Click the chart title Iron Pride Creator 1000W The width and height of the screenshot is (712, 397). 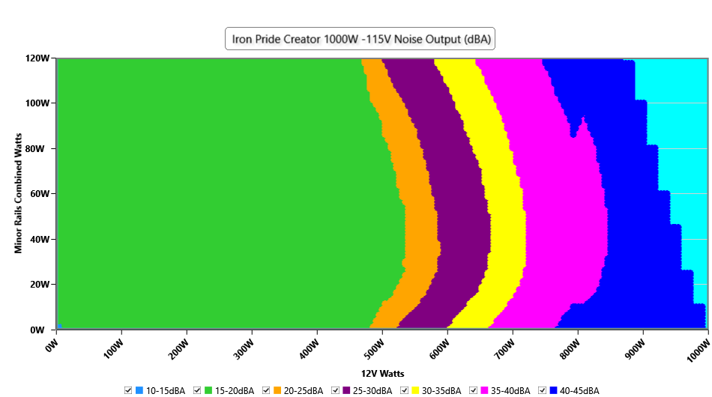[x=360, y=39]
